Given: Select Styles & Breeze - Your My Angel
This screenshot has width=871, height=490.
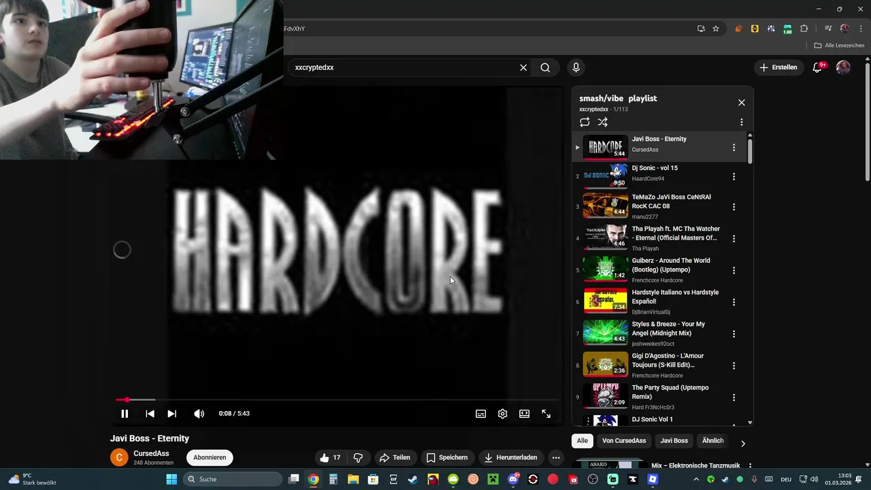Looking at the screenshot, I should (x=668, y=329).
